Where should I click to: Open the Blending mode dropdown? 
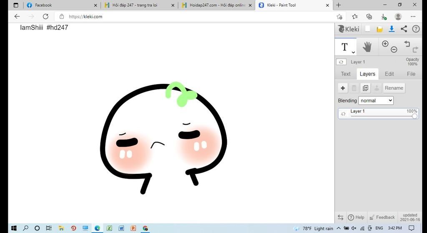click(x=376, y=100)
